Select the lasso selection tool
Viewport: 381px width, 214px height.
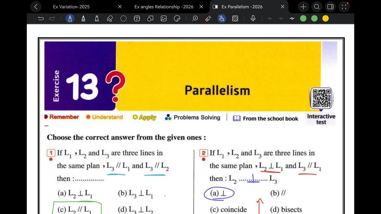[124, 19]
